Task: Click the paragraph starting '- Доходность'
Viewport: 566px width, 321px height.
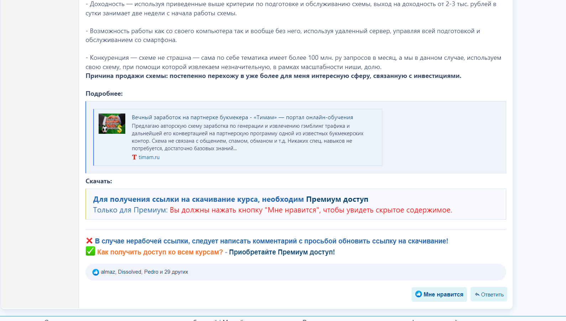Action: (291, 9)
